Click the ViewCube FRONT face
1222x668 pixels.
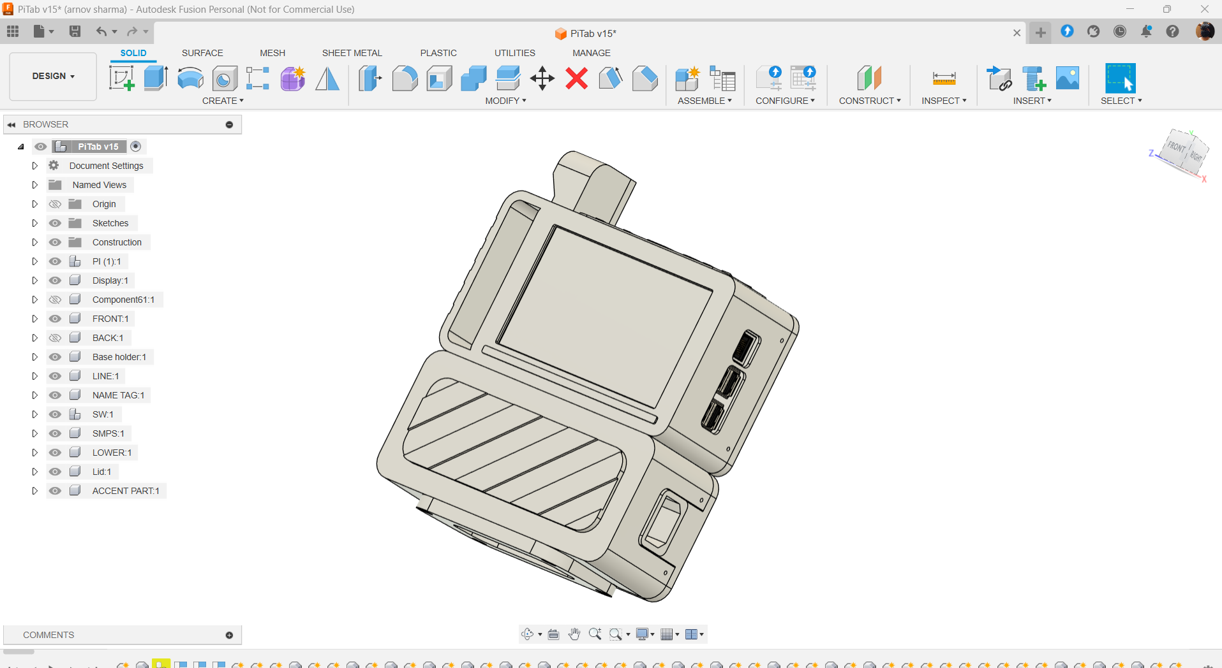click(1177, 148)
